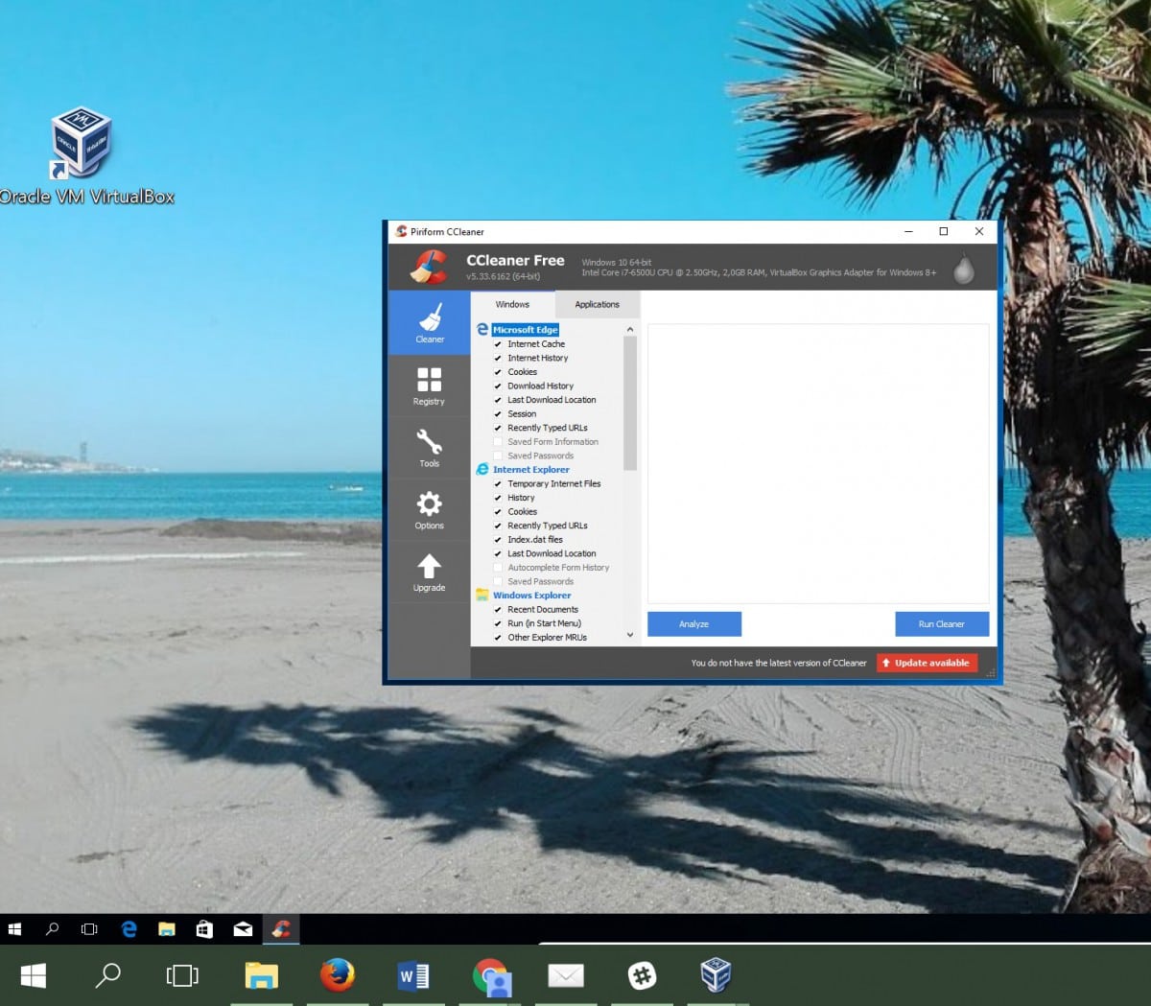Click the Analyze button

click(x=693, y=624)
